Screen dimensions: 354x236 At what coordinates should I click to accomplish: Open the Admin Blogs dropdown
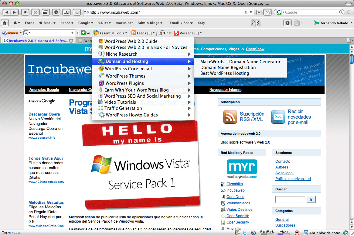(150, 23)
